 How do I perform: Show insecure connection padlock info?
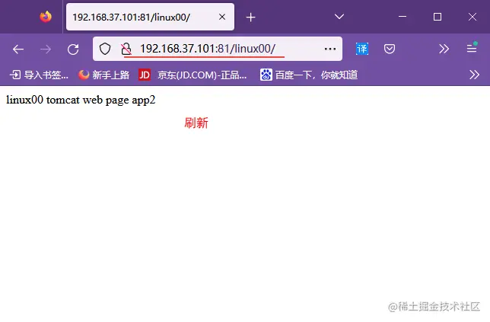pyautogui.click(x=126, y=49)
